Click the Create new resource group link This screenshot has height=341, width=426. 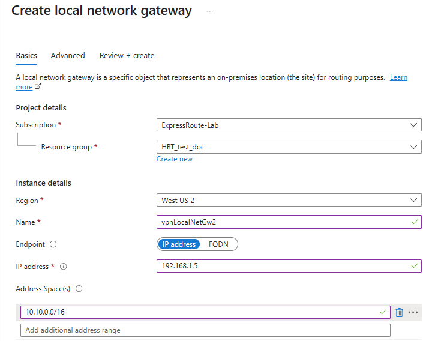point(175,159)
